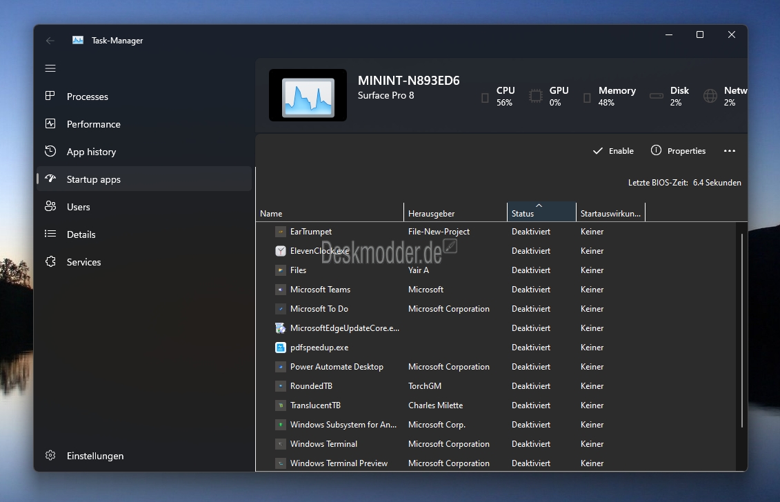Select the Files entry name

(298, 270)
